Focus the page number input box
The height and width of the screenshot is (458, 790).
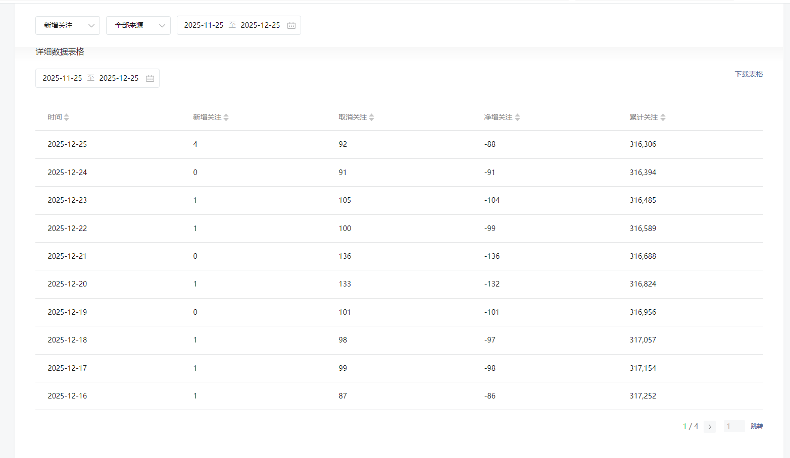734,427
